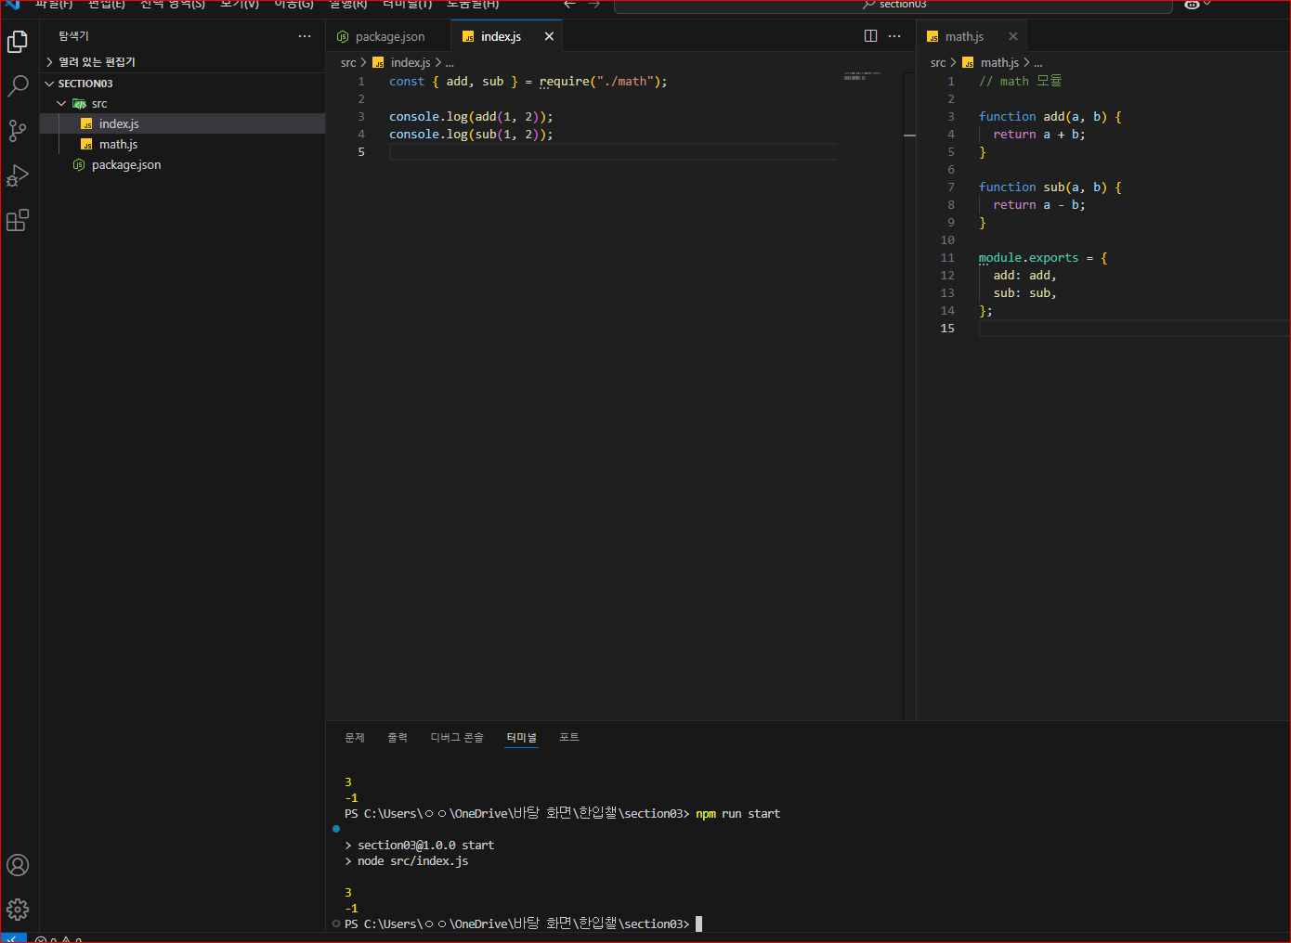Click the go forward arrow in title bar

594,5
